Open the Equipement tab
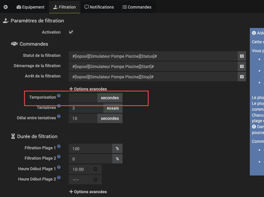Viewport: 264px width, 197px height. pos(30,7)
